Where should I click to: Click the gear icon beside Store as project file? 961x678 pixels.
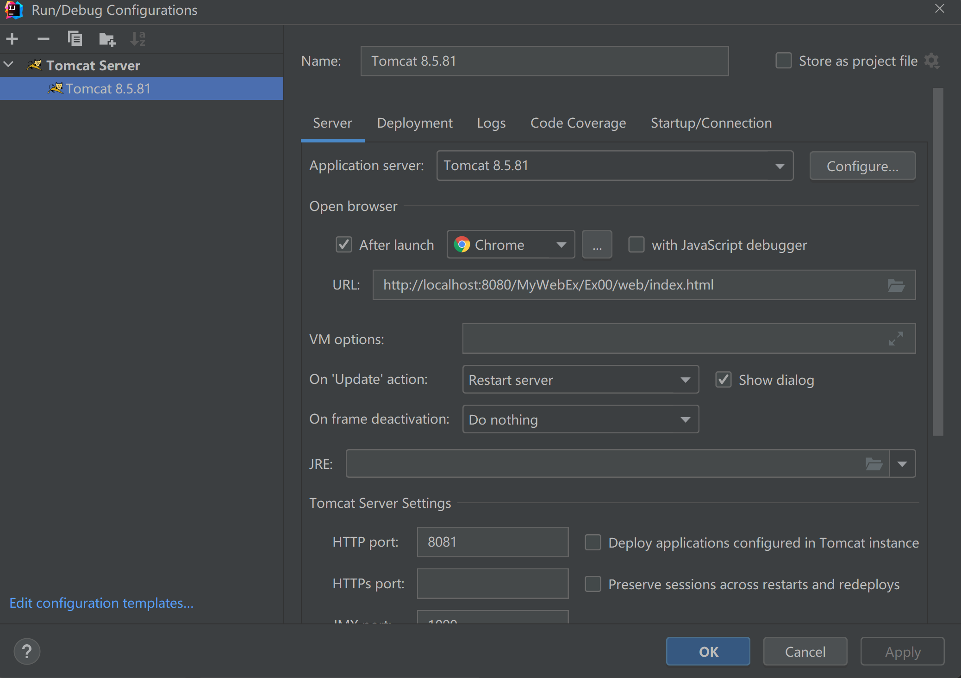click(x=931, y=61)
